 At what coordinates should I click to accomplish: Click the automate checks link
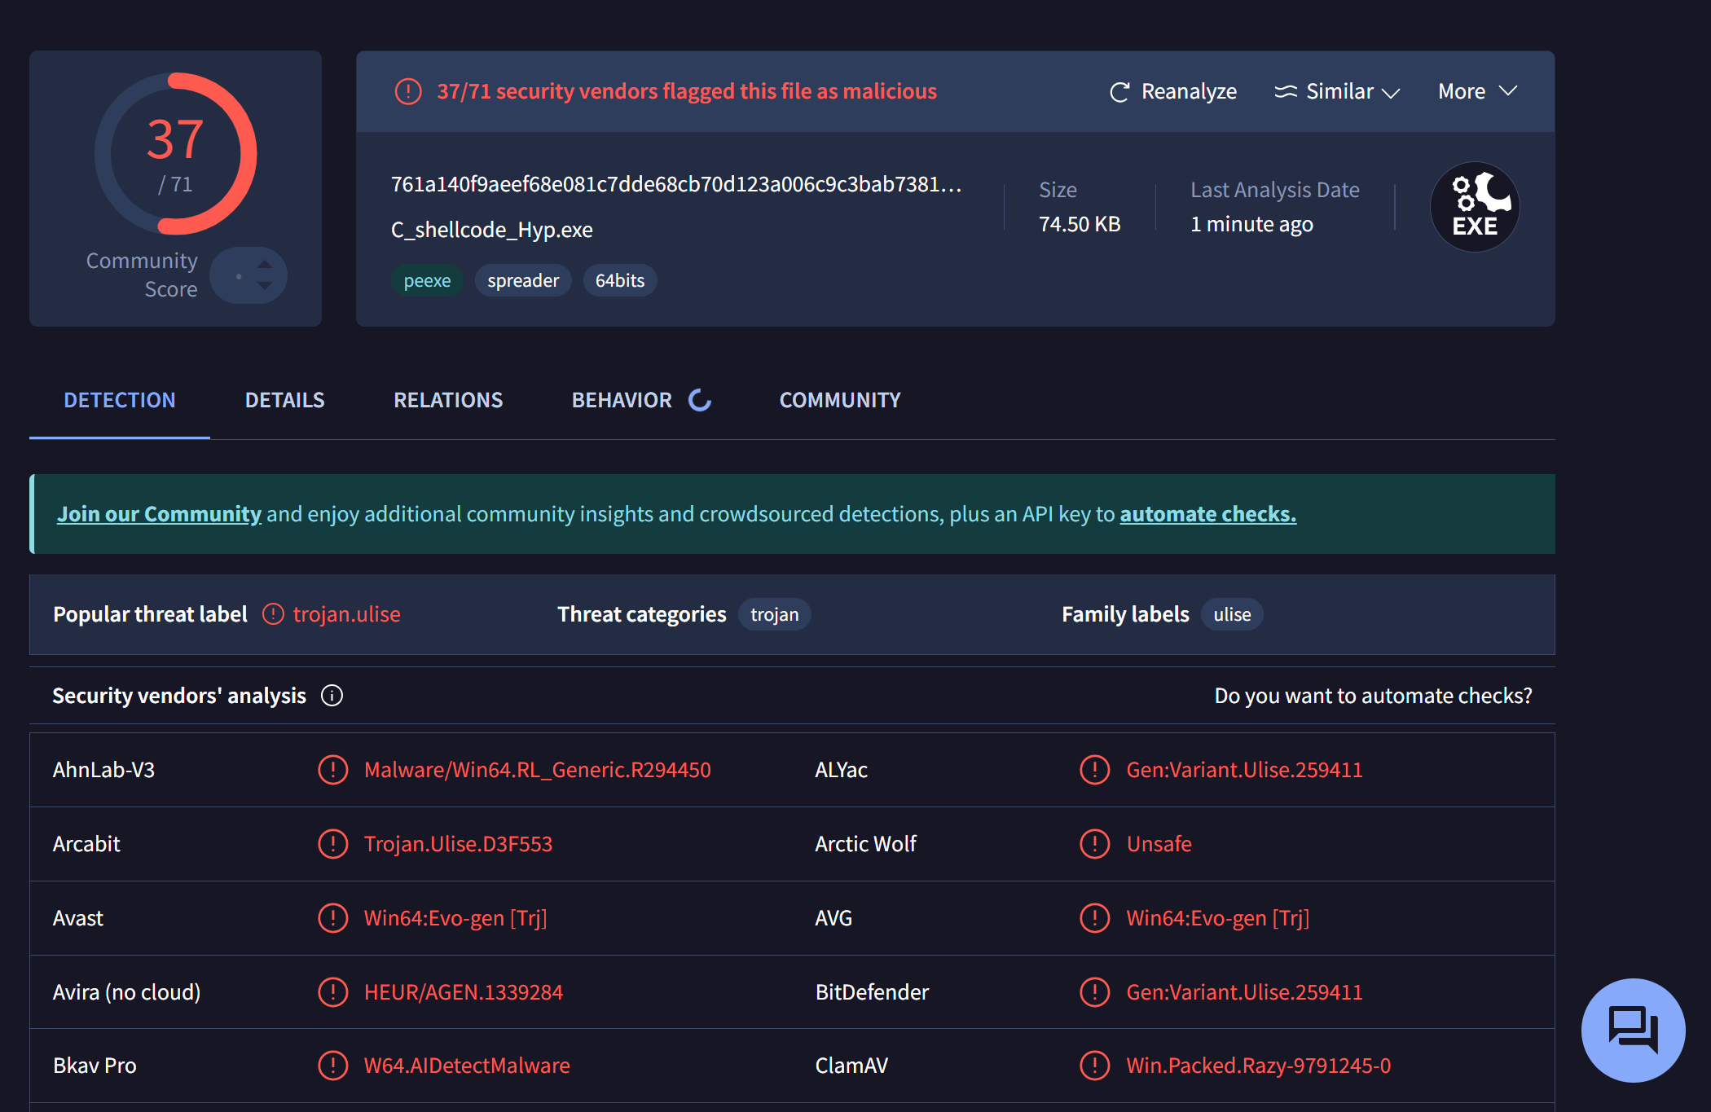point(1207,514)
